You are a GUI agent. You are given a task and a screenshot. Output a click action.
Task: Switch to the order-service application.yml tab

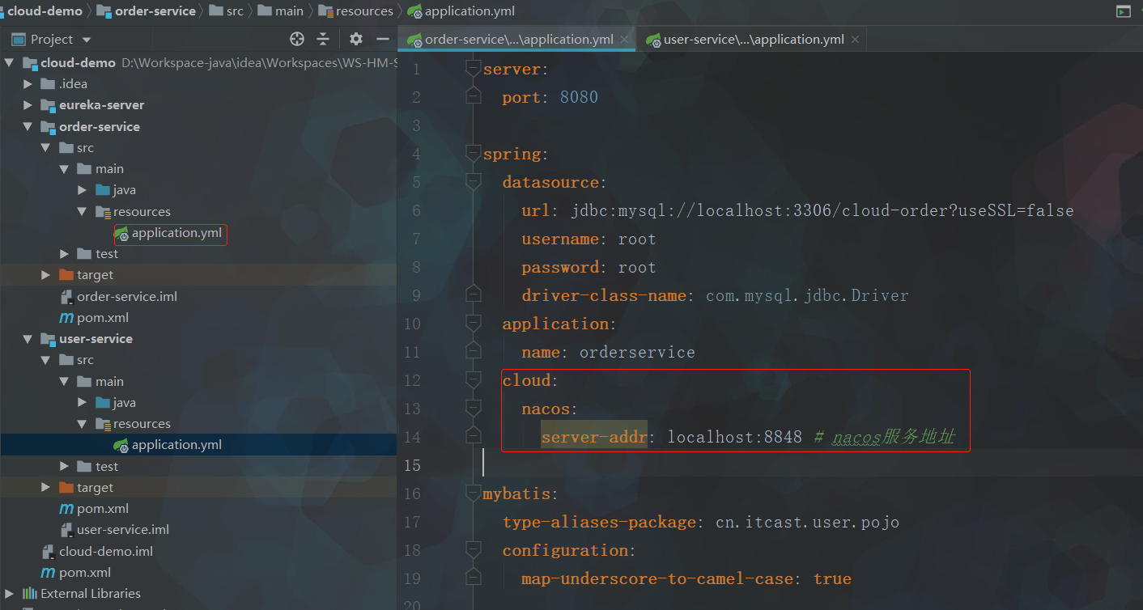point(516,40)
